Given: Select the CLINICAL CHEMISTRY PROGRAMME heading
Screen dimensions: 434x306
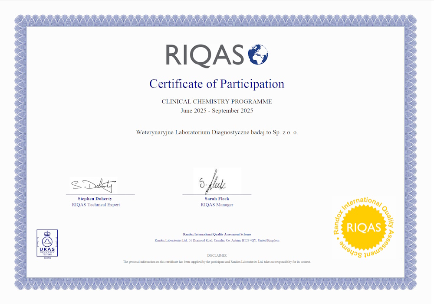Looking at the screenshot, I should pyautogui.click(x=217, y=102).
